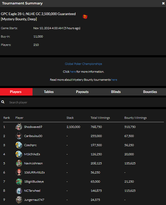Click Jungernaut747's bulldog avatar
This screenshot has height=205, width=166.
coord(19,200)
